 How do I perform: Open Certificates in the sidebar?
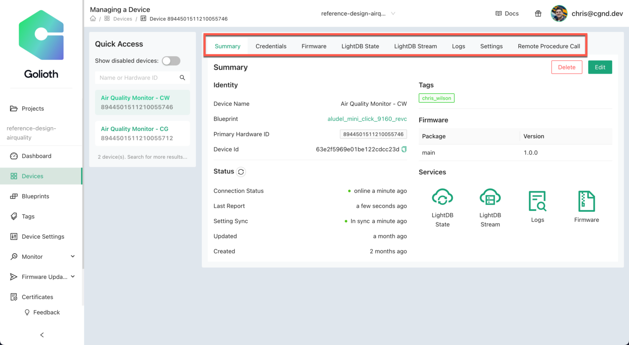pyautogui.click(x=36, y=297)
